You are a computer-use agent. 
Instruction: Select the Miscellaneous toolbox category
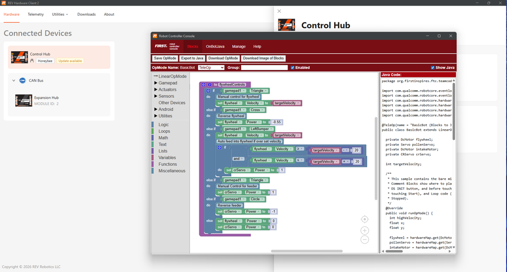pyautogui.click(x=172, y=171)
